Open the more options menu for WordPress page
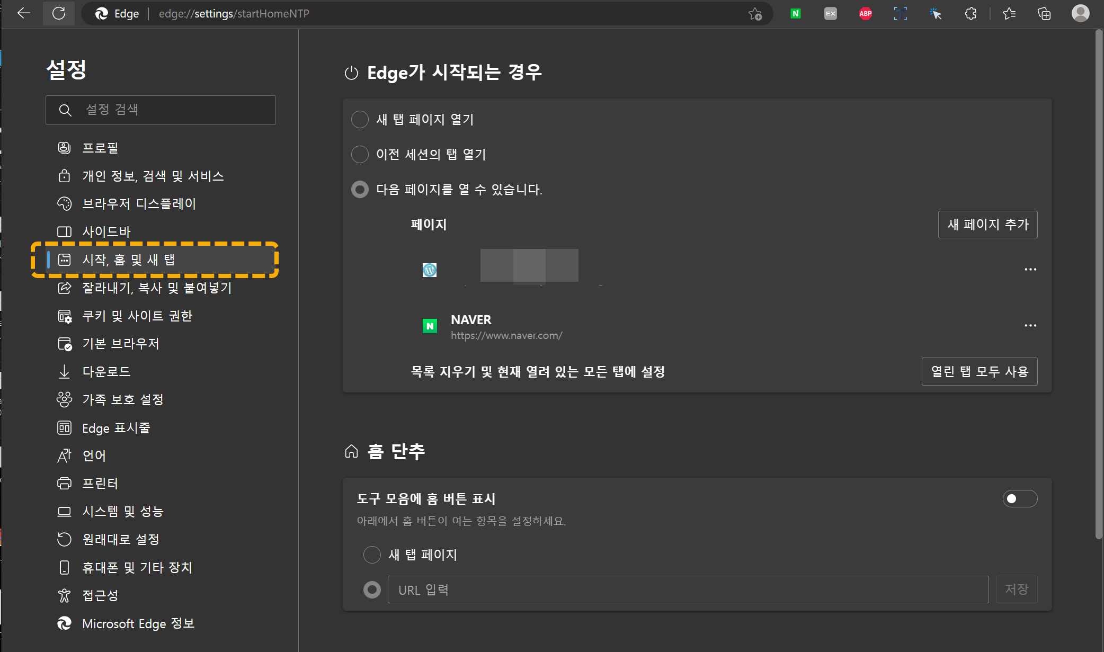This screenshot has width=1104, height=652. [1030, 269]
